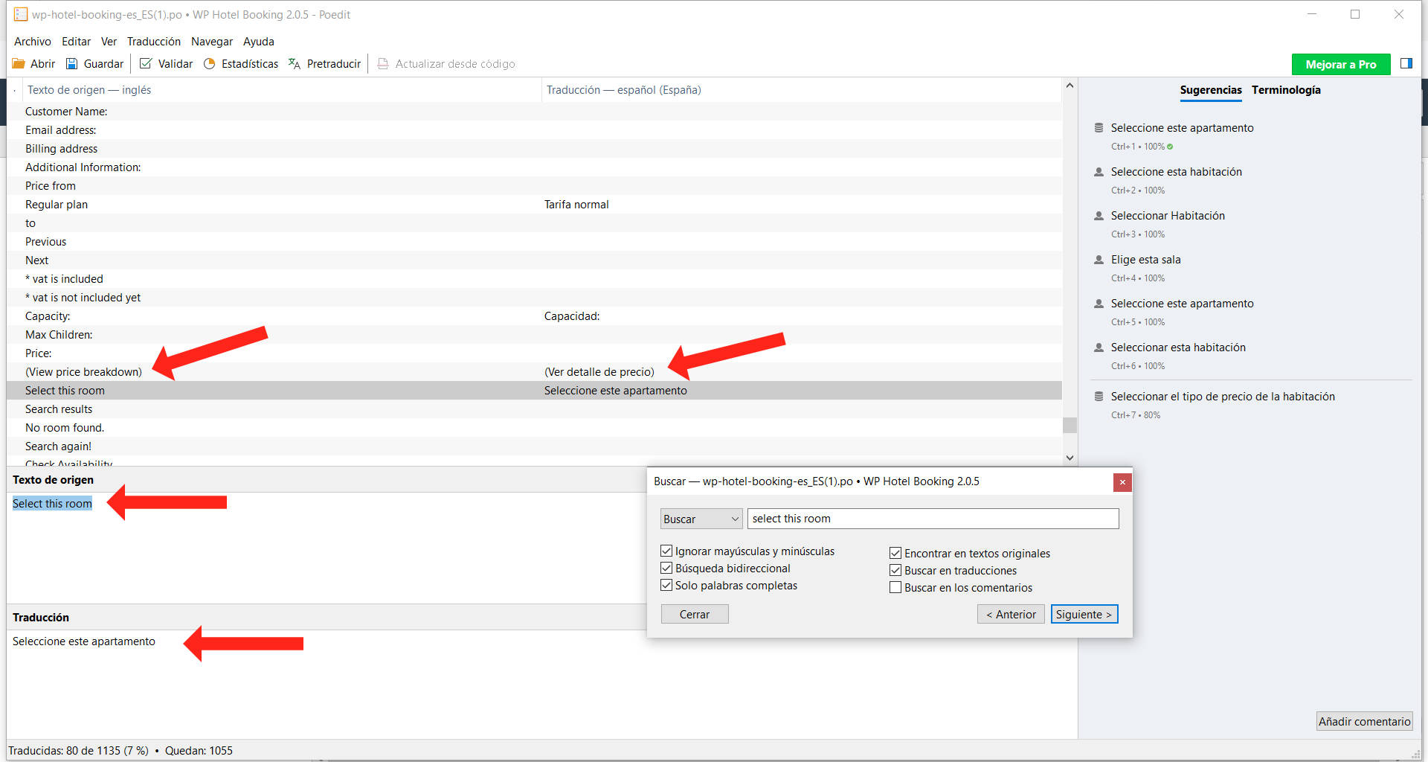Uncheck Solo palabras completas

click(666, 585)
